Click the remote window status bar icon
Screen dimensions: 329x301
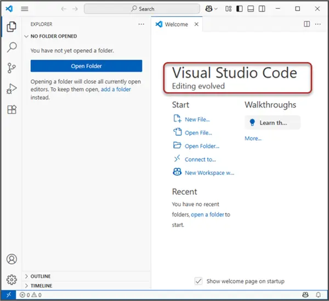pyautogui.click(x=9, y=295)
